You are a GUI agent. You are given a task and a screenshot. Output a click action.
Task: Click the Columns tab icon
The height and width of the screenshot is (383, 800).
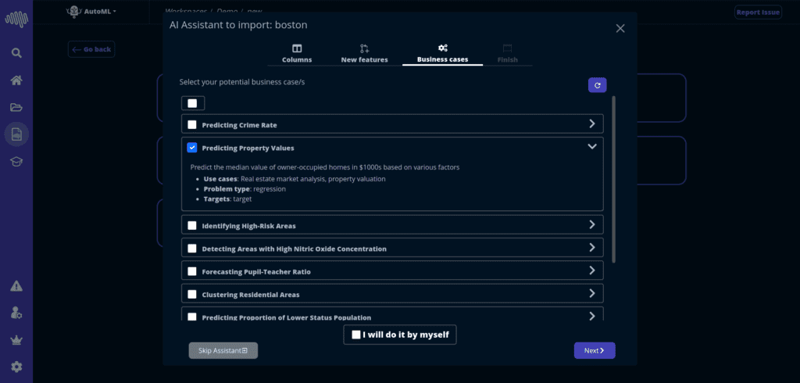click(x=297, y=48)
